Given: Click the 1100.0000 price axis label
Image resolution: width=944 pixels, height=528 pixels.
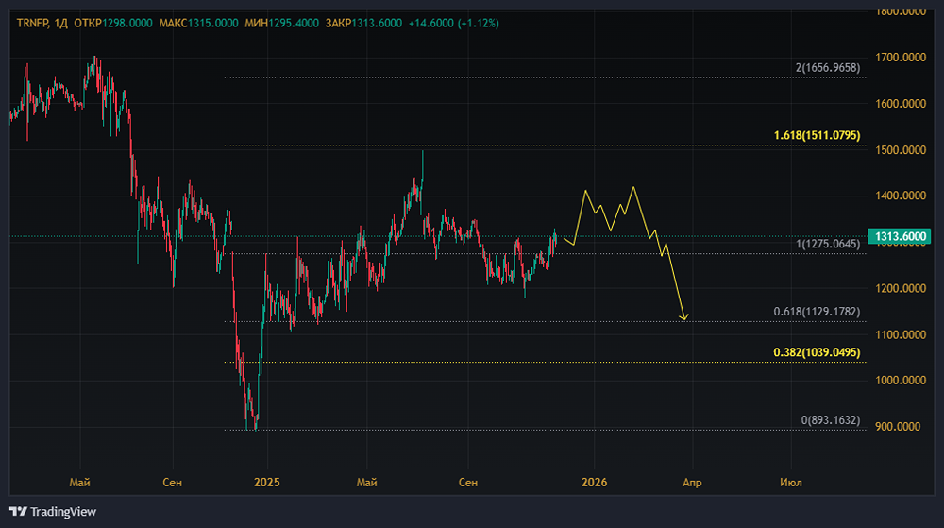Looking at the screenshot, I should tap(901, 334).
